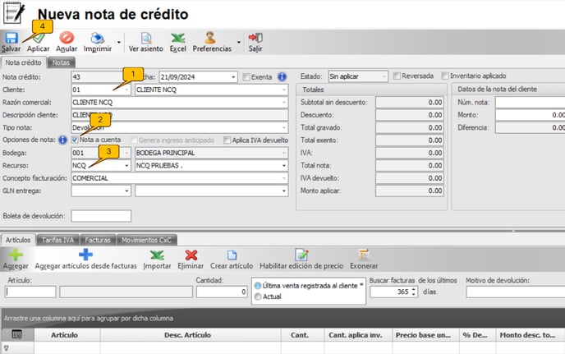Click the Cantidad input field
The height and width of the screenshot is (354, 565).
[222, 292]
